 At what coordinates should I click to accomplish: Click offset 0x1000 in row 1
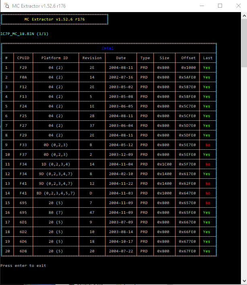pos(188,68)
